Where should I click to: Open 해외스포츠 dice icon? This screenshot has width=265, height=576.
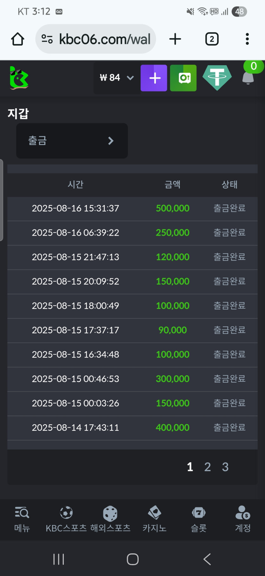pos(110,519)
